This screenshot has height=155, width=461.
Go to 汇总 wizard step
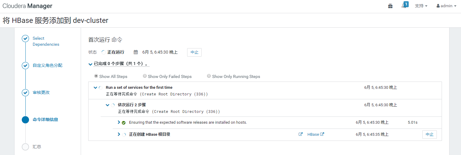[37, 147]
